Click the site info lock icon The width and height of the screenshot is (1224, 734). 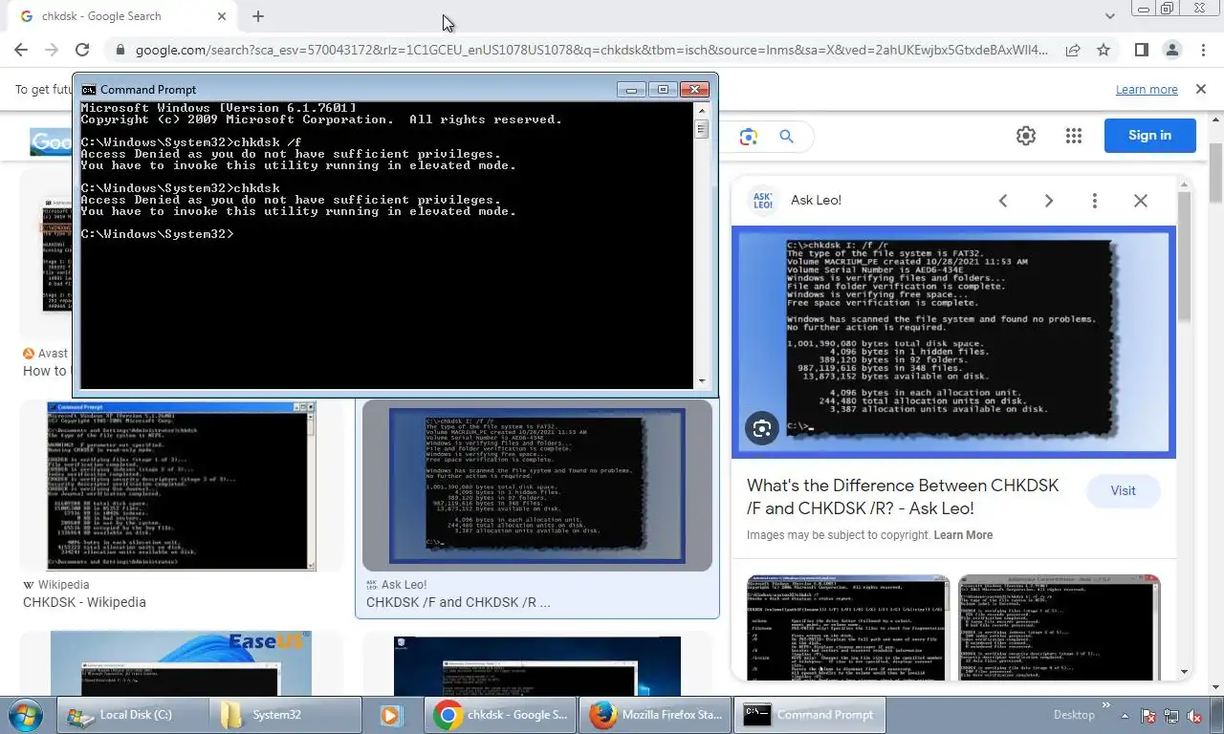click(120, 50)
